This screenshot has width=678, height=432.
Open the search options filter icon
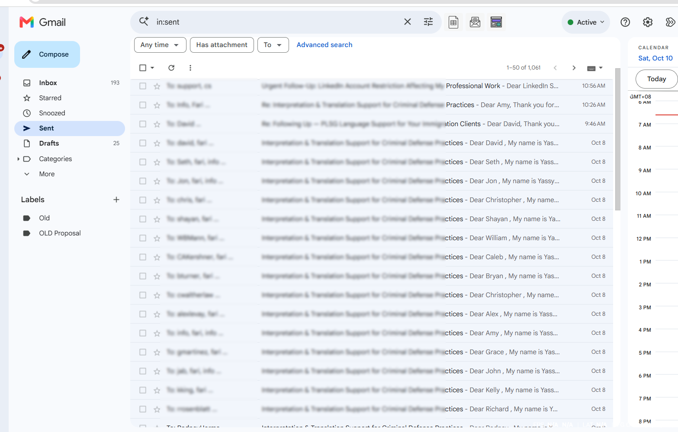[428, 22]
